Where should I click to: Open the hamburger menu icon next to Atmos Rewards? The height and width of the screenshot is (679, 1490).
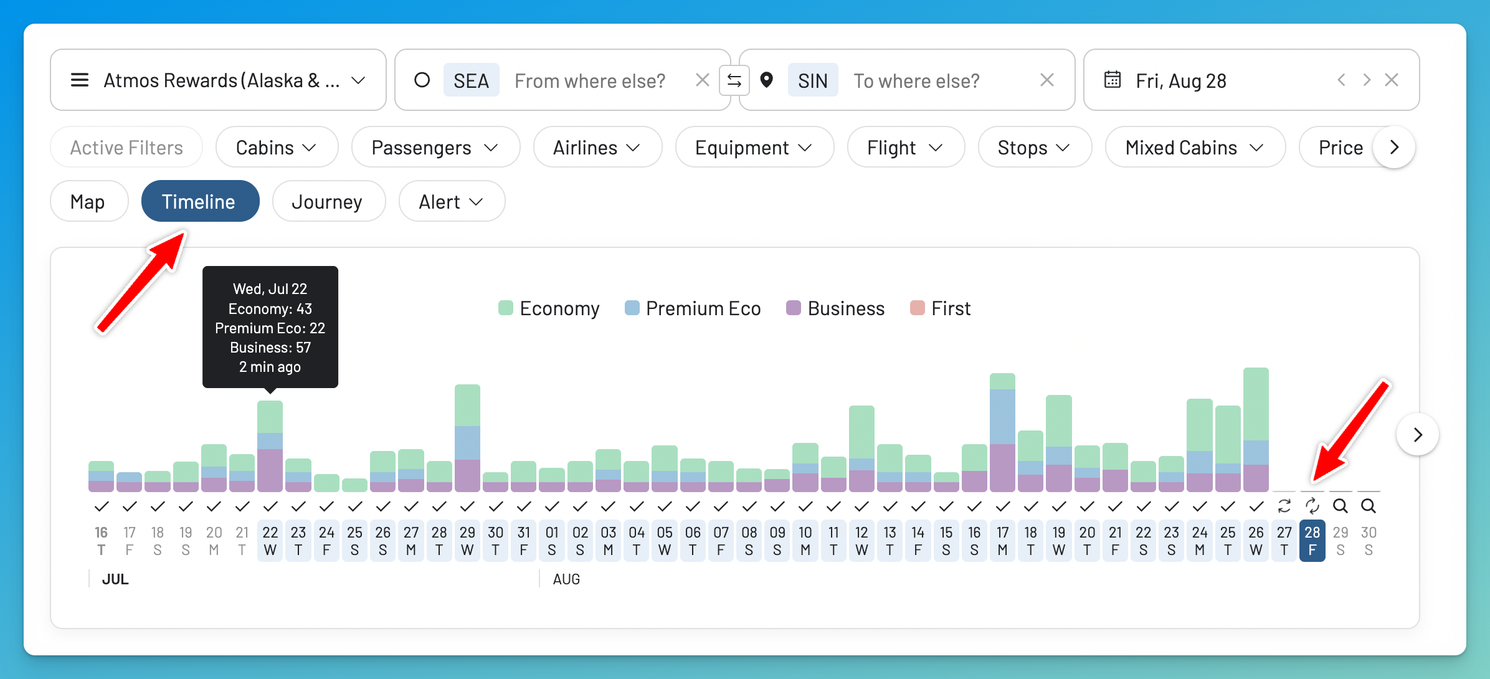[80, 80]
